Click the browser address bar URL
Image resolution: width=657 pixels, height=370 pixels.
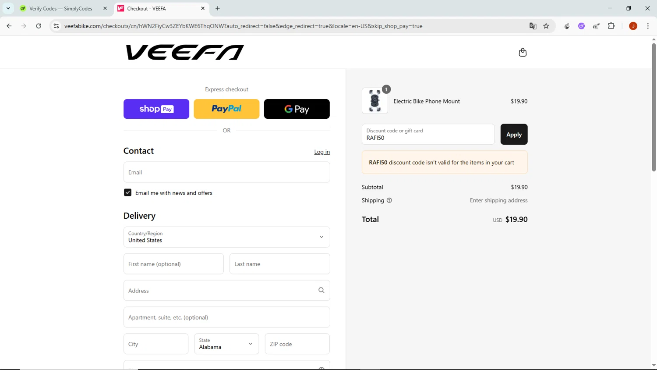(243, 26)
